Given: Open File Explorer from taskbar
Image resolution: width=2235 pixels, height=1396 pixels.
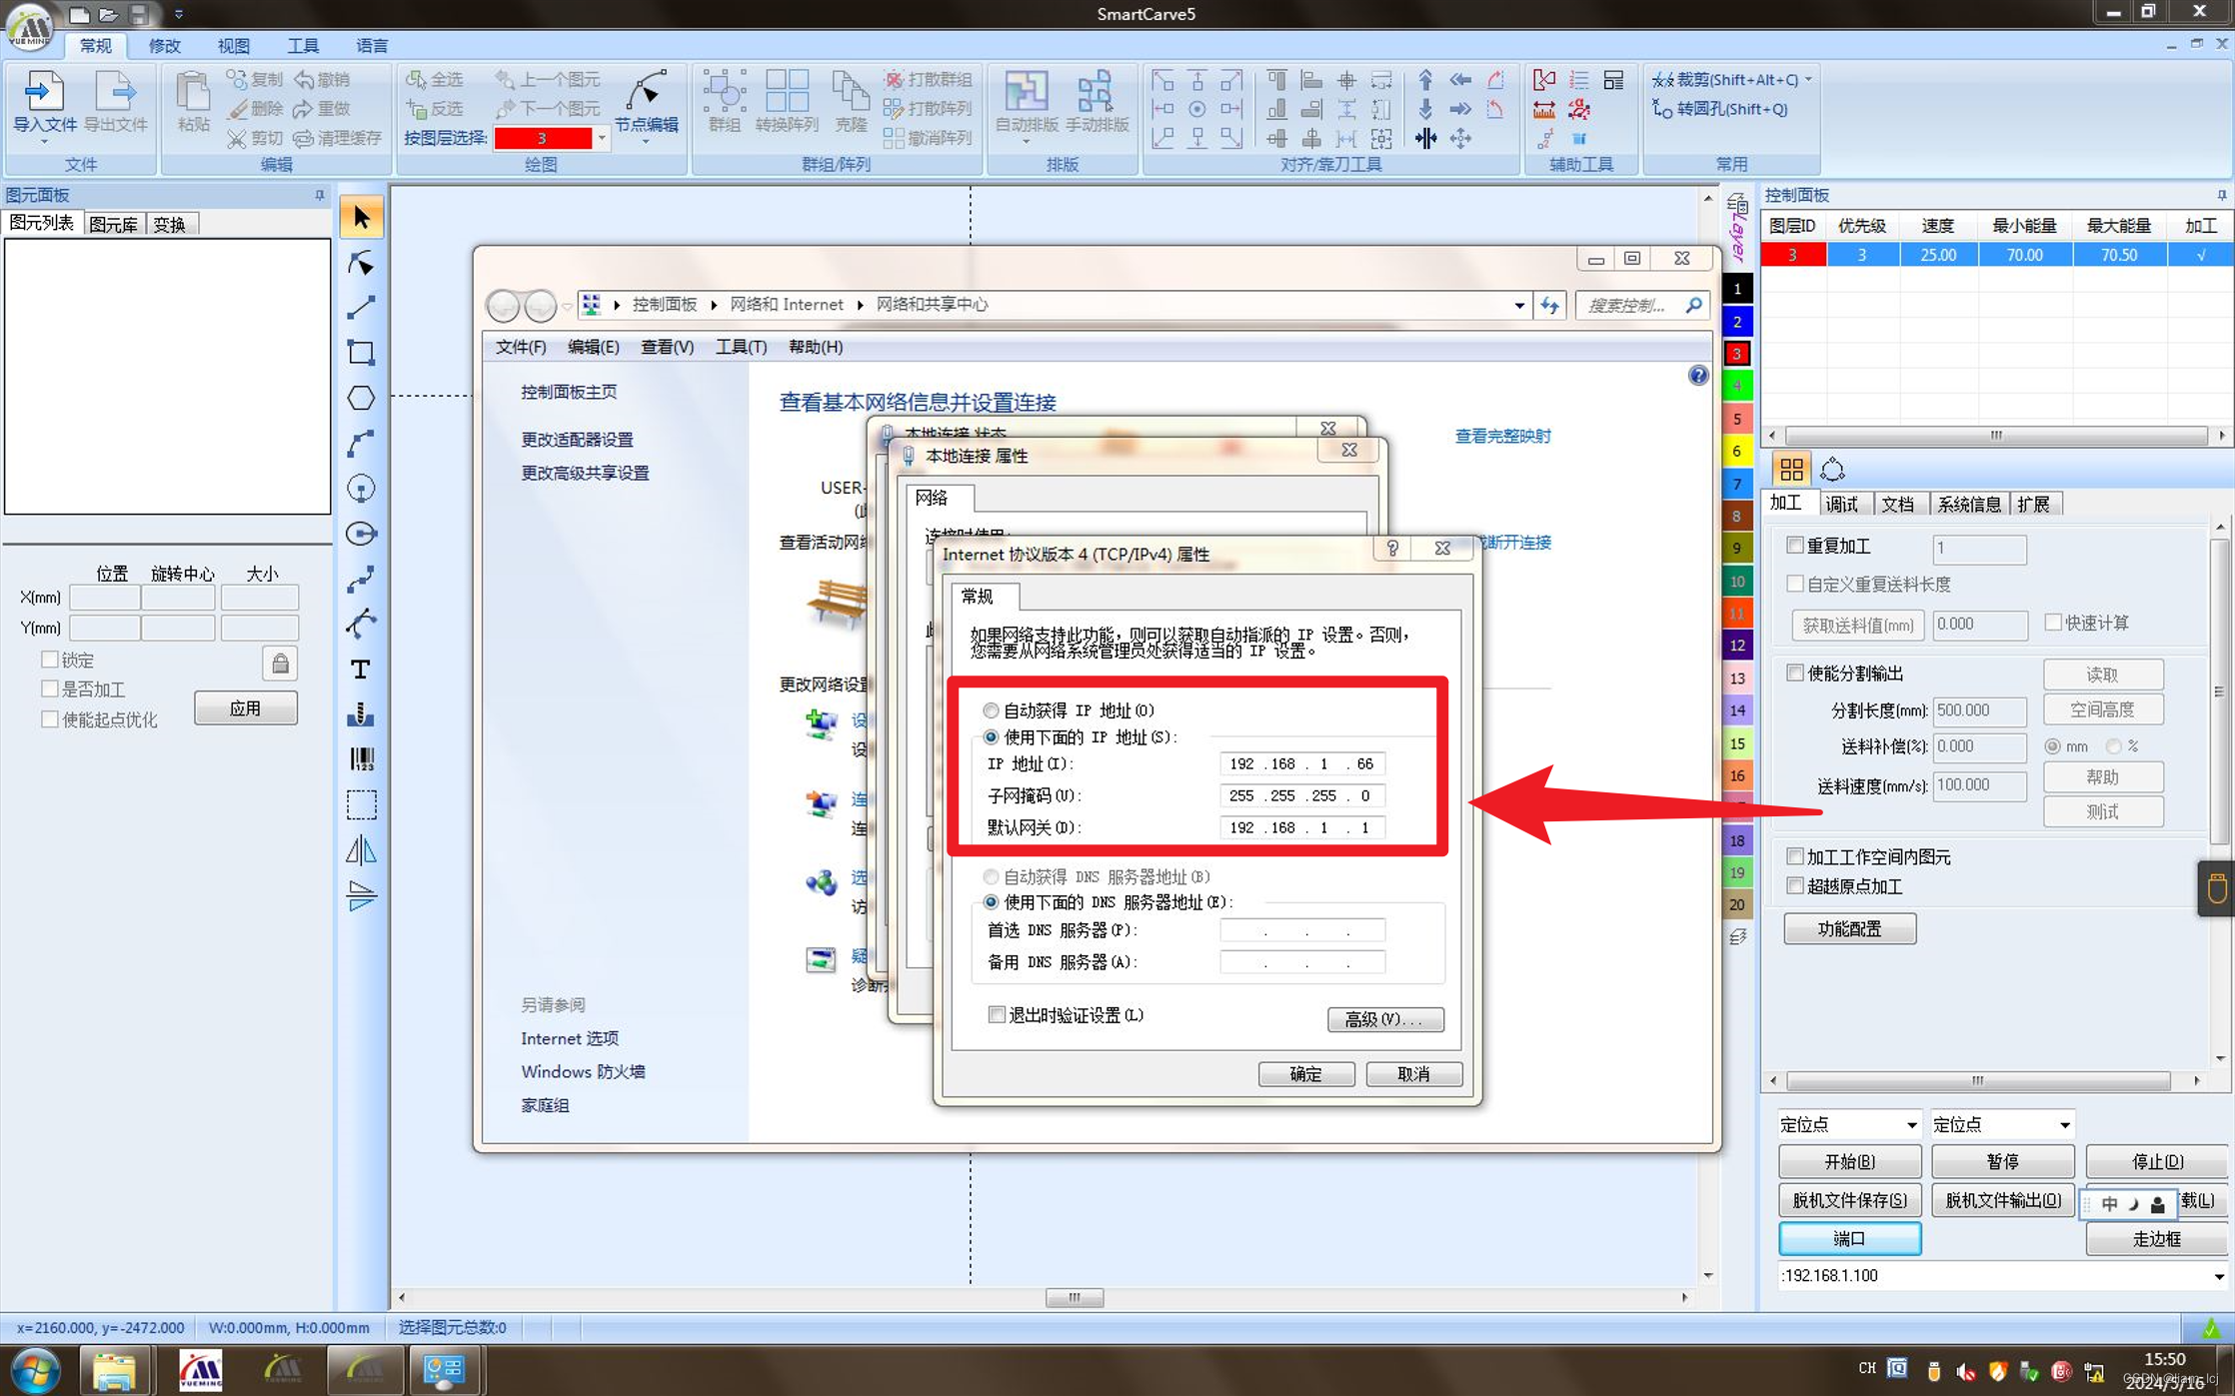Looking at the screenshot, I should tap(114, 1370).
